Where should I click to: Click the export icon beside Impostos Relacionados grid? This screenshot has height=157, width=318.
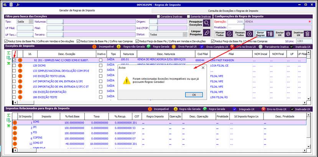click(8, 121)
